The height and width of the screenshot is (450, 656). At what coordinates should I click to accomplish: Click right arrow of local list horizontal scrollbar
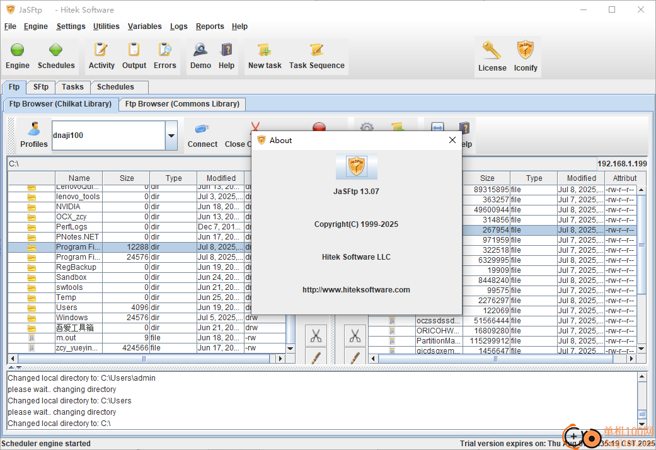tap(280, 359)
